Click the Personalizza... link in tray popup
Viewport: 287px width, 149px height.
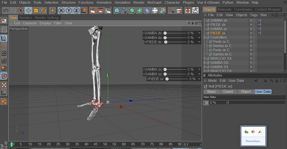click(x=253, y=141)
